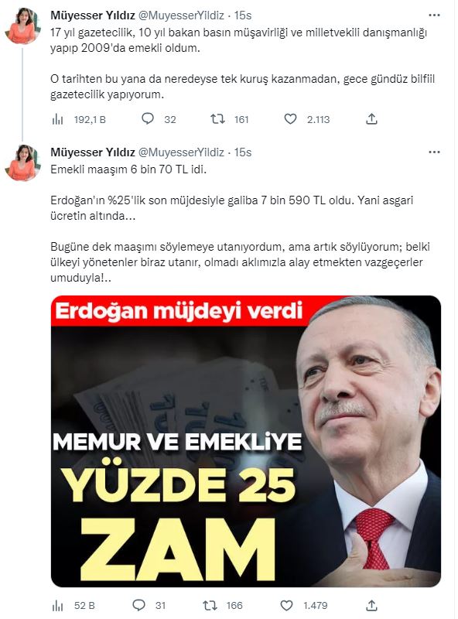Open the 15s timestamp of first tweet
Image resolution: width=458 pixels, height=619 pixels.
click(243, 15)
